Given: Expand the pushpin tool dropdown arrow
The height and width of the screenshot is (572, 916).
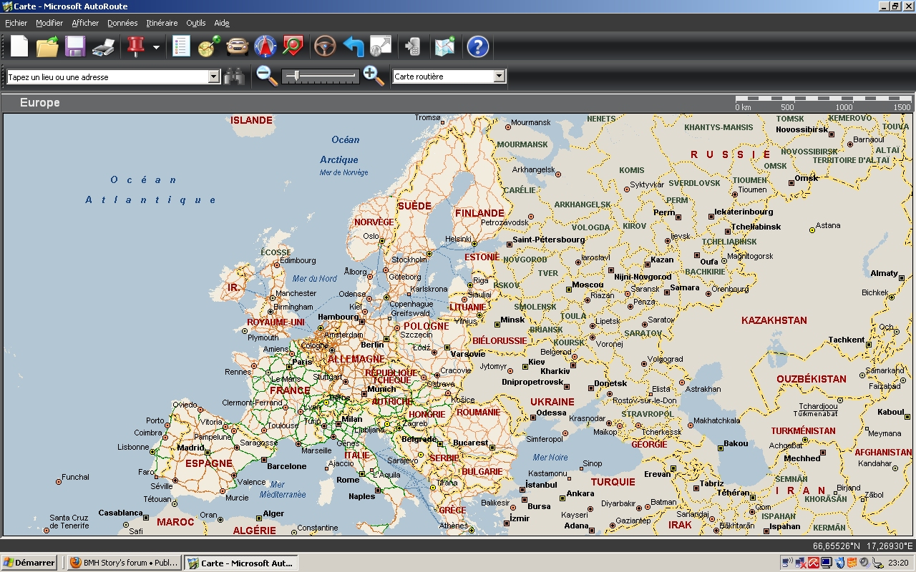Looking at the screenshot, I should pyautogui.click(x=156, y=48).
